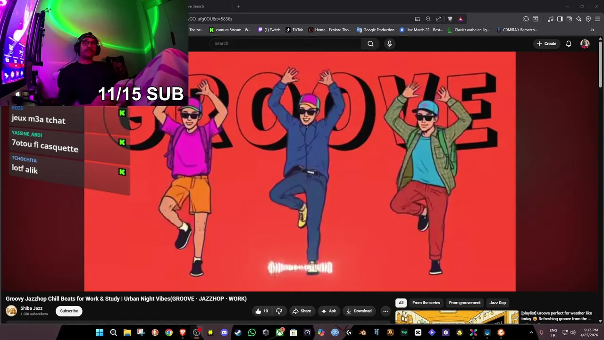Open Brave Leo AI sparkle icon
This screenshot has width=604, height=340.
tap(579, 19)
